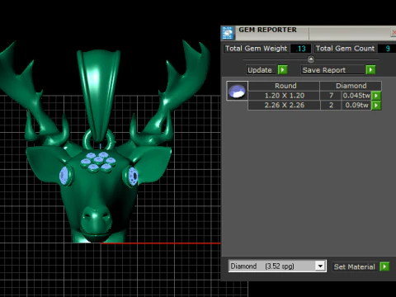396x297 pixels.
Task: Click the green arrow on the 0.09tw row
Action: click(x=376, y=106)
